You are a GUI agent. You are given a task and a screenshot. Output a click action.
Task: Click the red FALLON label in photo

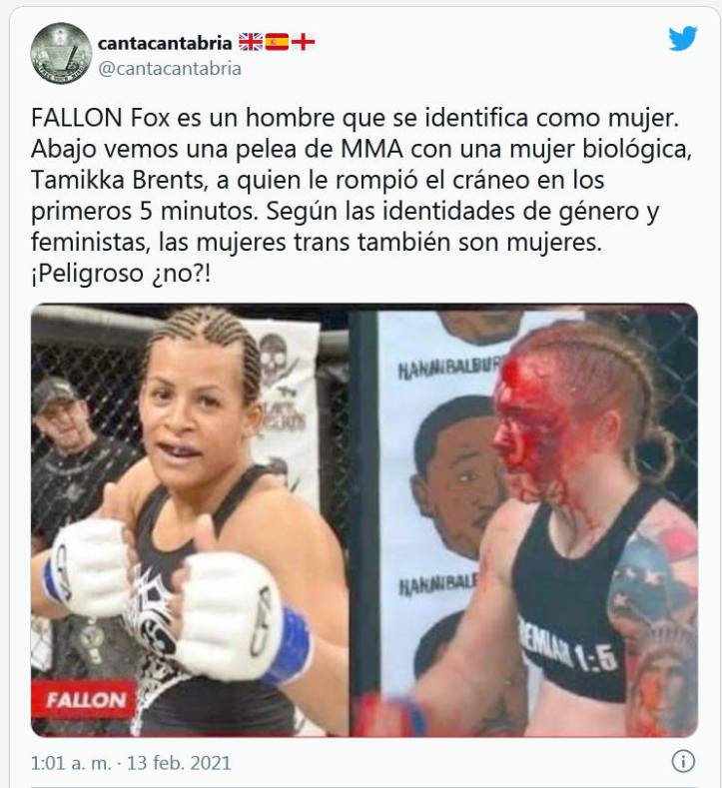click(x=84, y=699)
